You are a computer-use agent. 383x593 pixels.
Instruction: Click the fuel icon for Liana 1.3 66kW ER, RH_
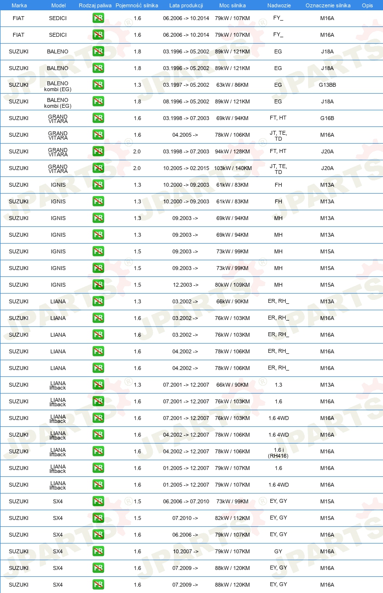point(98,301)
